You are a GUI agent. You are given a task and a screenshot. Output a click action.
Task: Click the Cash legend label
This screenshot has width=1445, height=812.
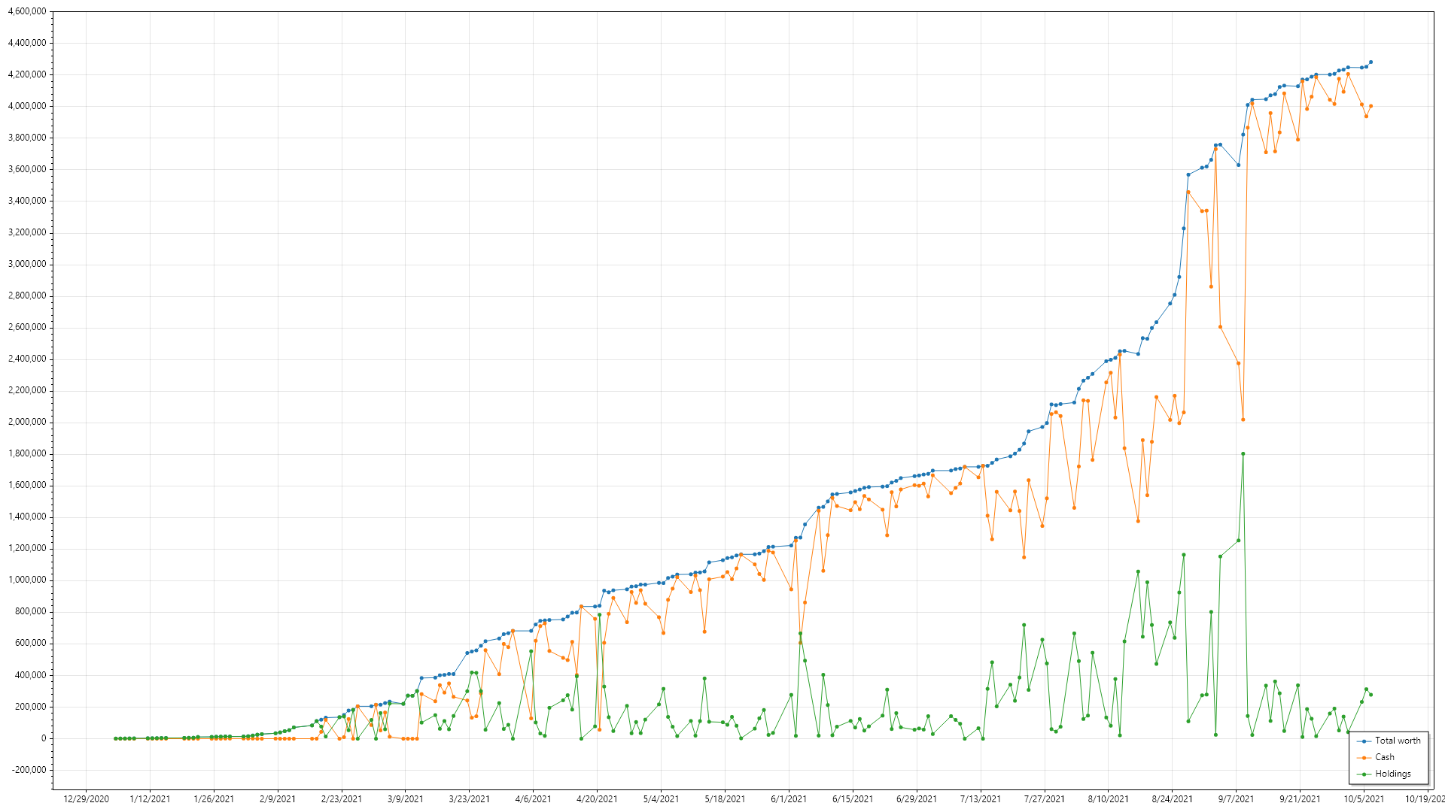(1384, 757)
